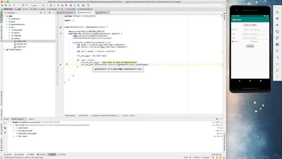The height and width of the screenshot is (159, 282).
Task: Click the emulator Volume up icon
Action: (277, 19)
